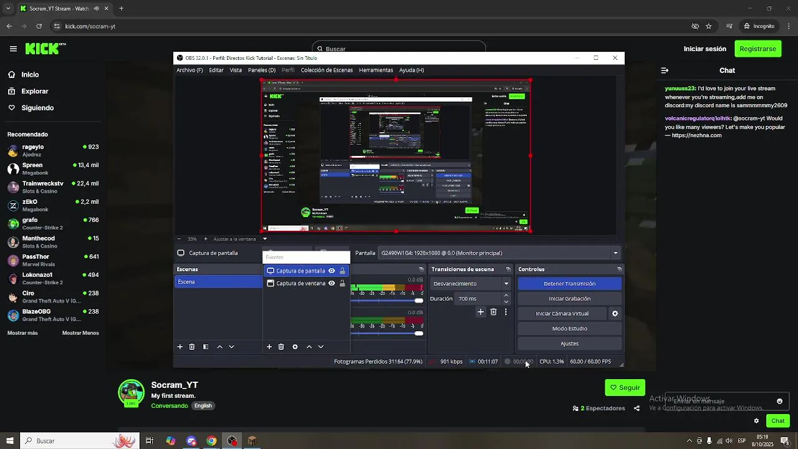Click Registrarse button

click(757, 49)
